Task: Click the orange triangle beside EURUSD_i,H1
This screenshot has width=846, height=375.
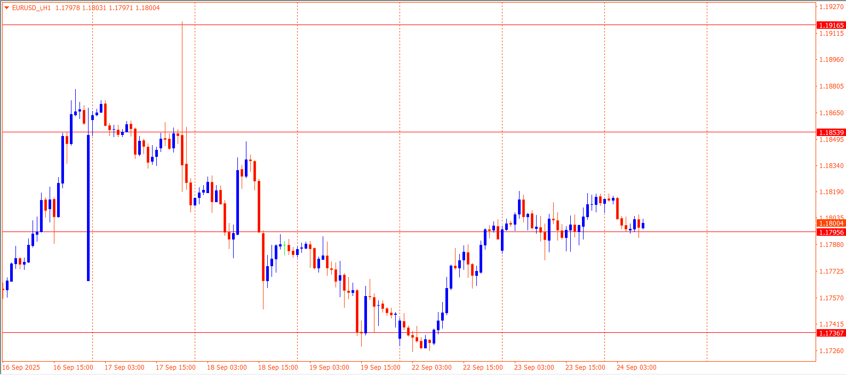Action: click(x=6, y=8)
